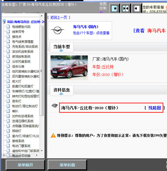This screenshot has width=167, height=171.
Task: Open 加热和空调系统 tree item
Action: pos(23,116)
